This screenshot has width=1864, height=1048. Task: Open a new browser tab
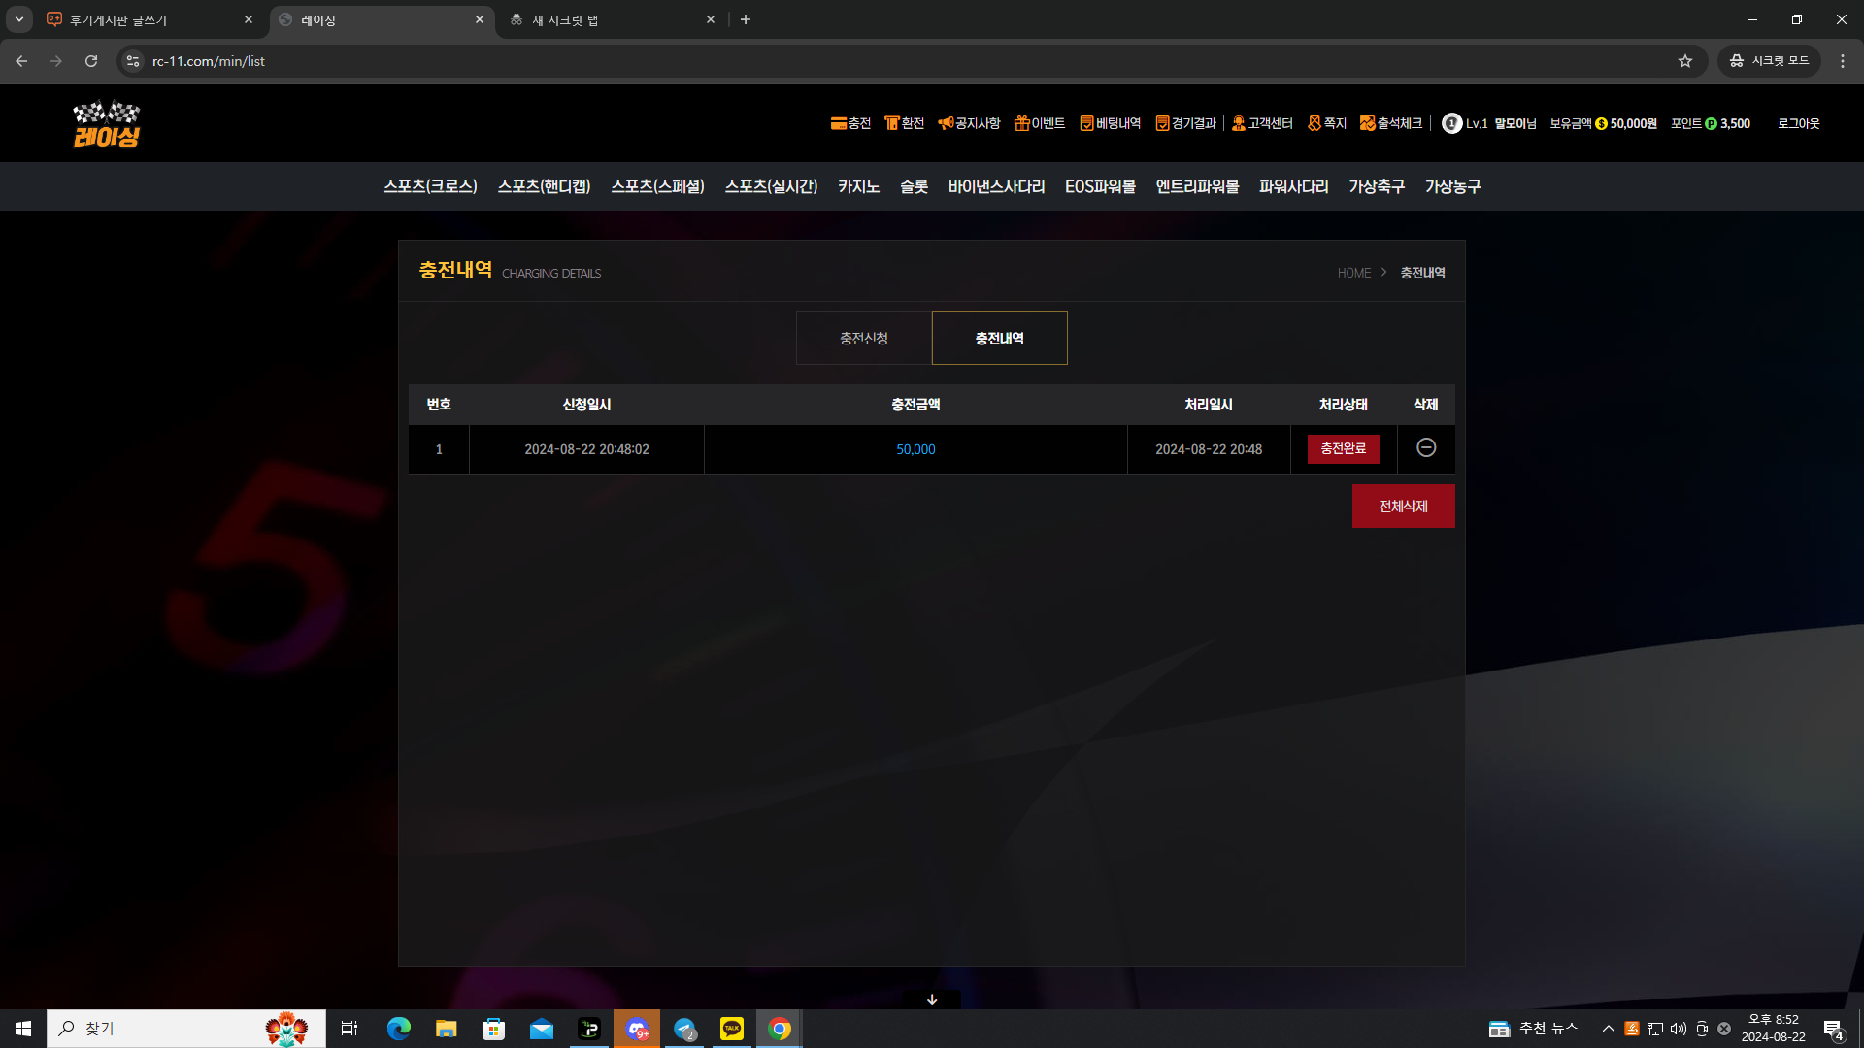click(x=746, y=19)
